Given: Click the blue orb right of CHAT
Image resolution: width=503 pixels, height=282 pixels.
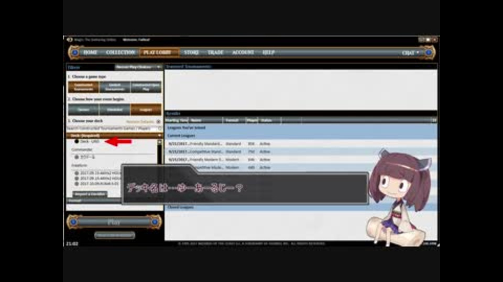Looking at the screenshot, I should point(428,52).
